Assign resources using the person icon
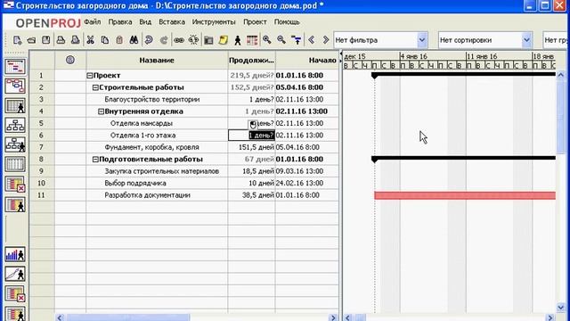The height and width of the screenshot is (321, 570). [238, 40]
